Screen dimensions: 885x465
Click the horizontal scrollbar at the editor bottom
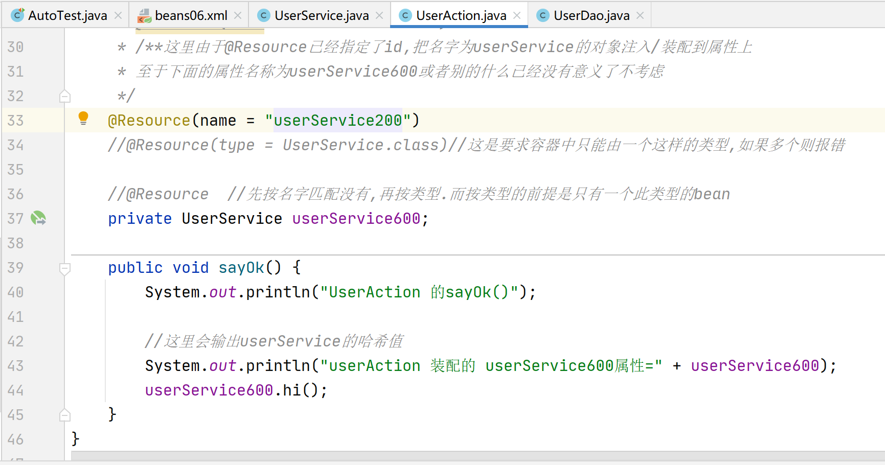point(478,456)
